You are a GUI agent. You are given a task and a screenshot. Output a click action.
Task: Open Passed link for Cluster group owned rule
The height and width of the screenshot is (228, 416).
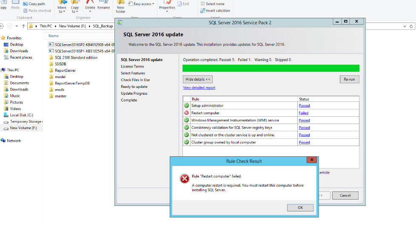tap(304, 143)
